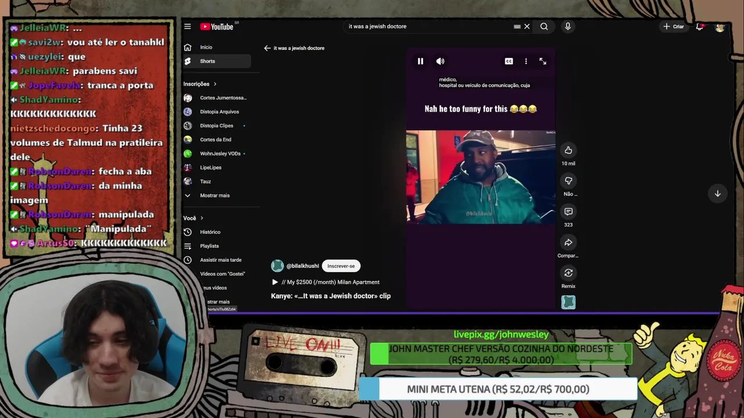Image resolution: width=744 pixels, height=418 pixels.
Task: Click livepix.gg/johnwesley overlay text
Action: pyautogui.click(x=501, y=334)
